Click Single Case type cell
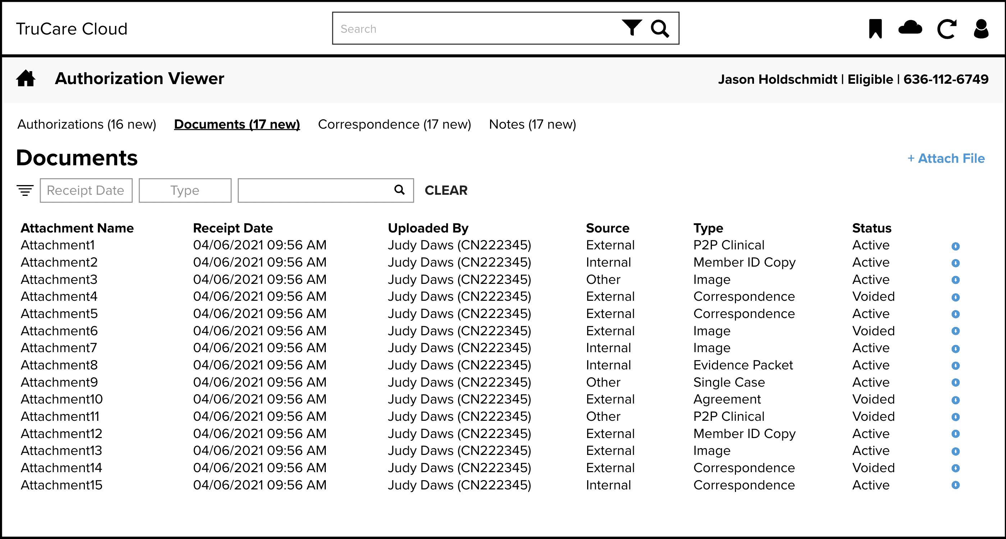Image resolution: width=1006 pixels, height=539 pixels. 729,382
